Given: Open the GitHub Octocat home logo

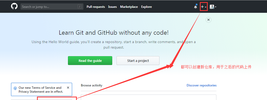Looking at the screenshot, I should (x=14, y=7).
